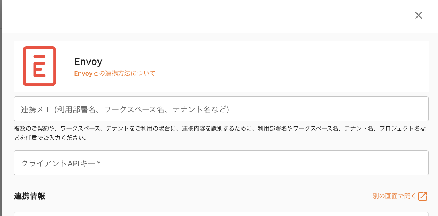Screen dimensions: 438x216
Task: Click the partially visible panel under 連携情報
Action: click(221, 214)
